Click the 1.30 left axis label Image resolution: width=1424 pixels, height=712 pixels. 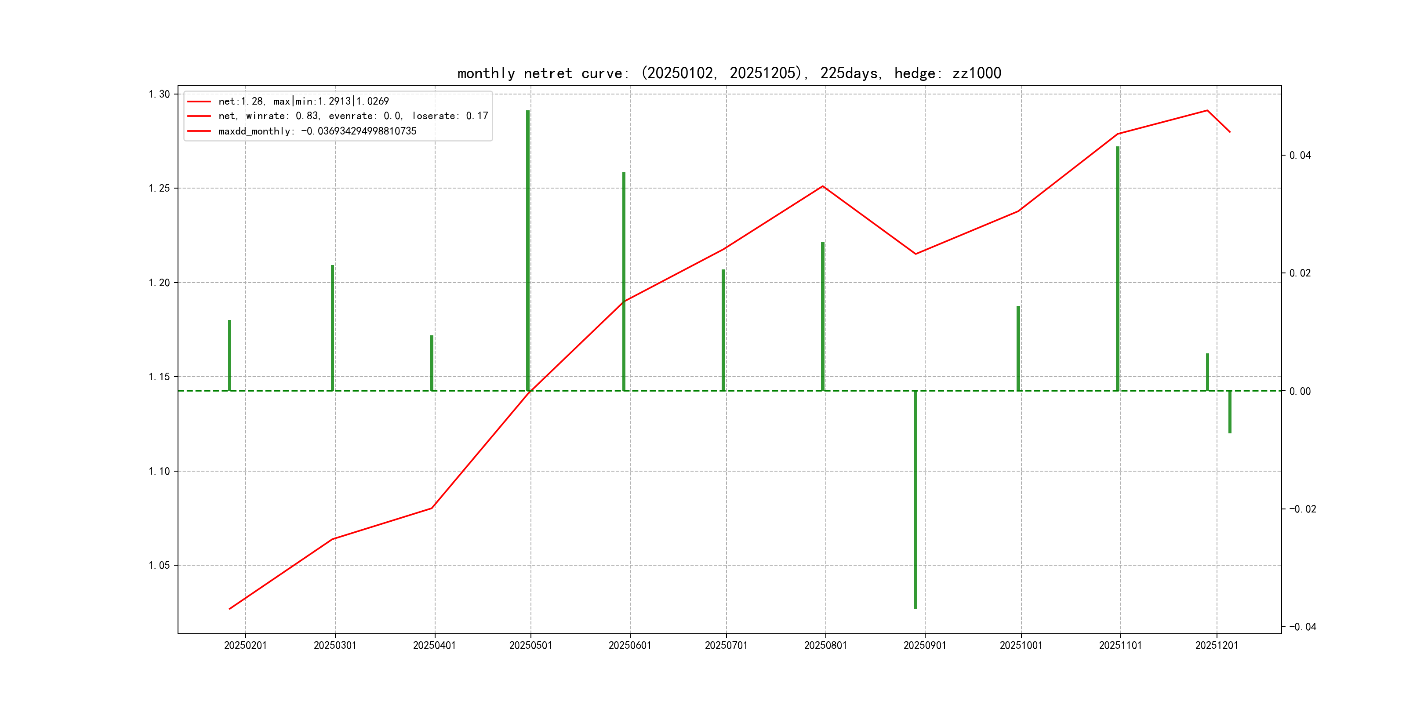(x=159, y=94)
